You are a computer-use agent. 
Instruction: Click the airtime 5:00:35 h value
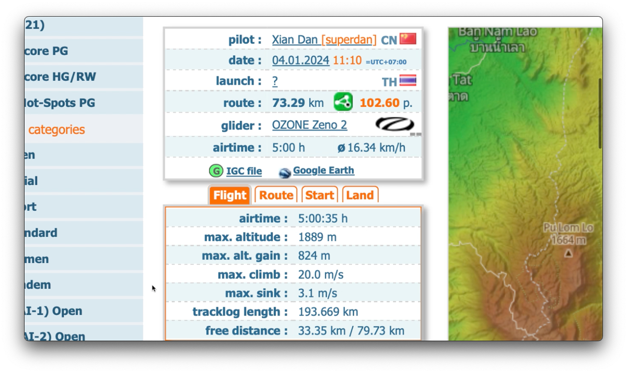pyautogui.click(x=322, y=219)
